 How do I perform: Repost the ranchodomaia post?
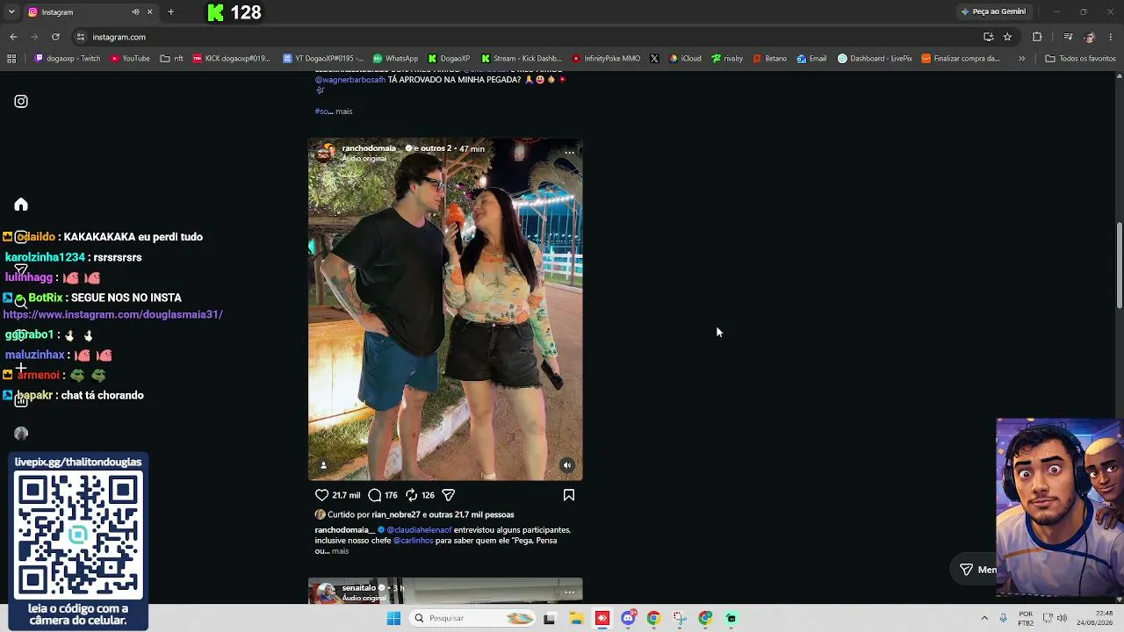coord(411,495)
